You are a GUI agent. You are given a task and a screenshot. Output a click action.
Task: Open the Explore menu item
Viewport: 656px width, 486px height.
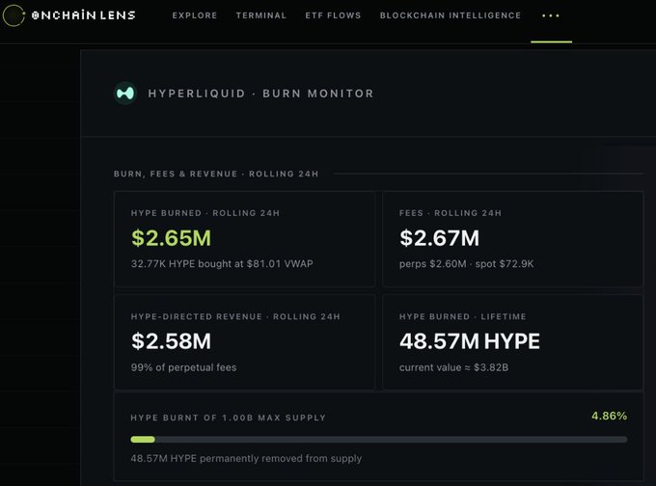pos(195,15)
